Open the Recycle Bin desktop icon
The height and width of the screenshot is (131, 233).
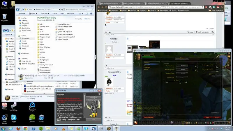[x=4, y=17]
